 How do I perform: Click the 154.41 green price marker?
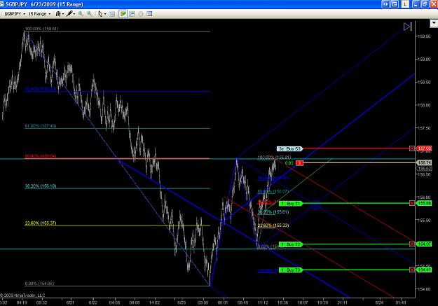tap(424, 270)
